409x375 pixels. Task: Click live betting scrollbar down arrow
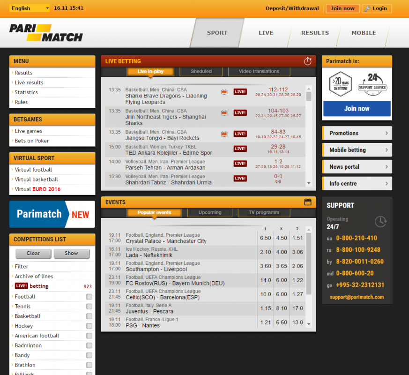[x=309, y=183]
